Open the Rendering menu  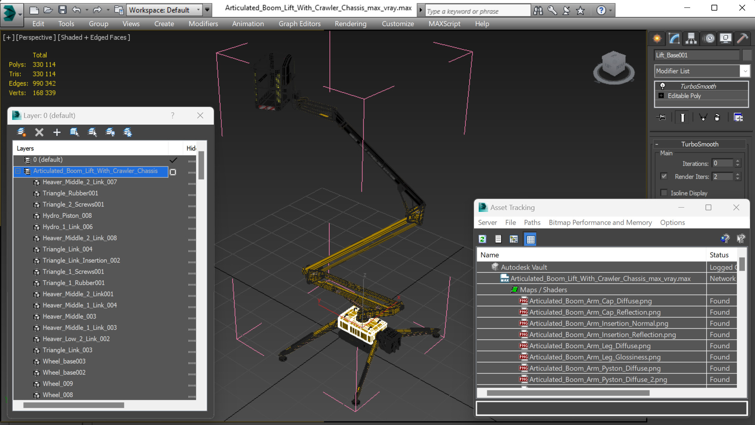[x=351, y=24]
